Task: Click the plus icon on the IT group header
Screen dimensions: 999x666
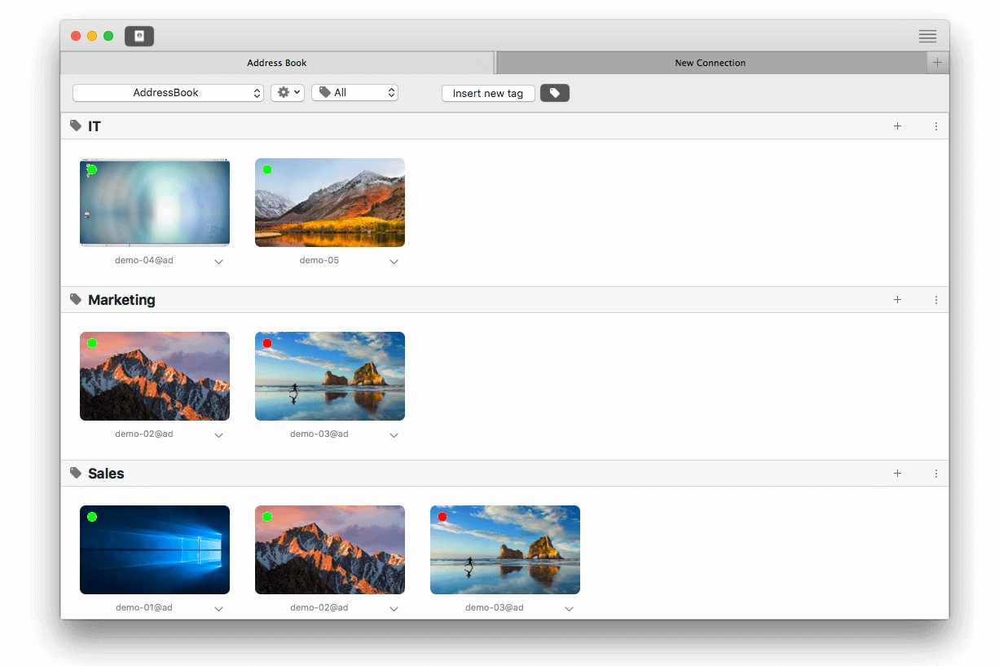Action: point(897,126)
